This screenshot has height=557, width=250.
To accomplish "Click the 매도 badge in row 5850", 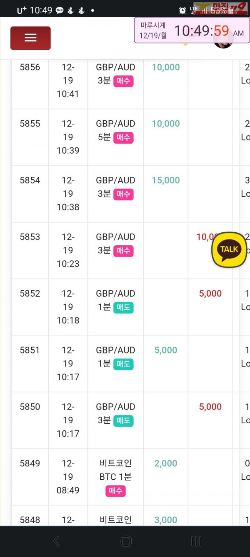I will pos(123,421).
